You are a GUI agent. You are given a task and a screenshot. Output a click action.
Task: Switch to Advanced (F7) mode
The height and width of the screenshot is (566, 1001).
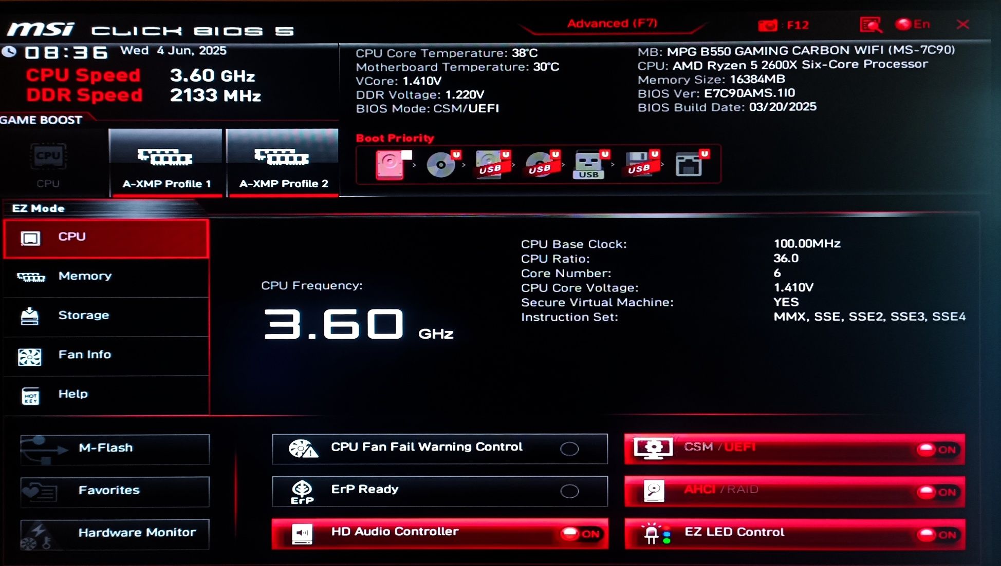612,24
